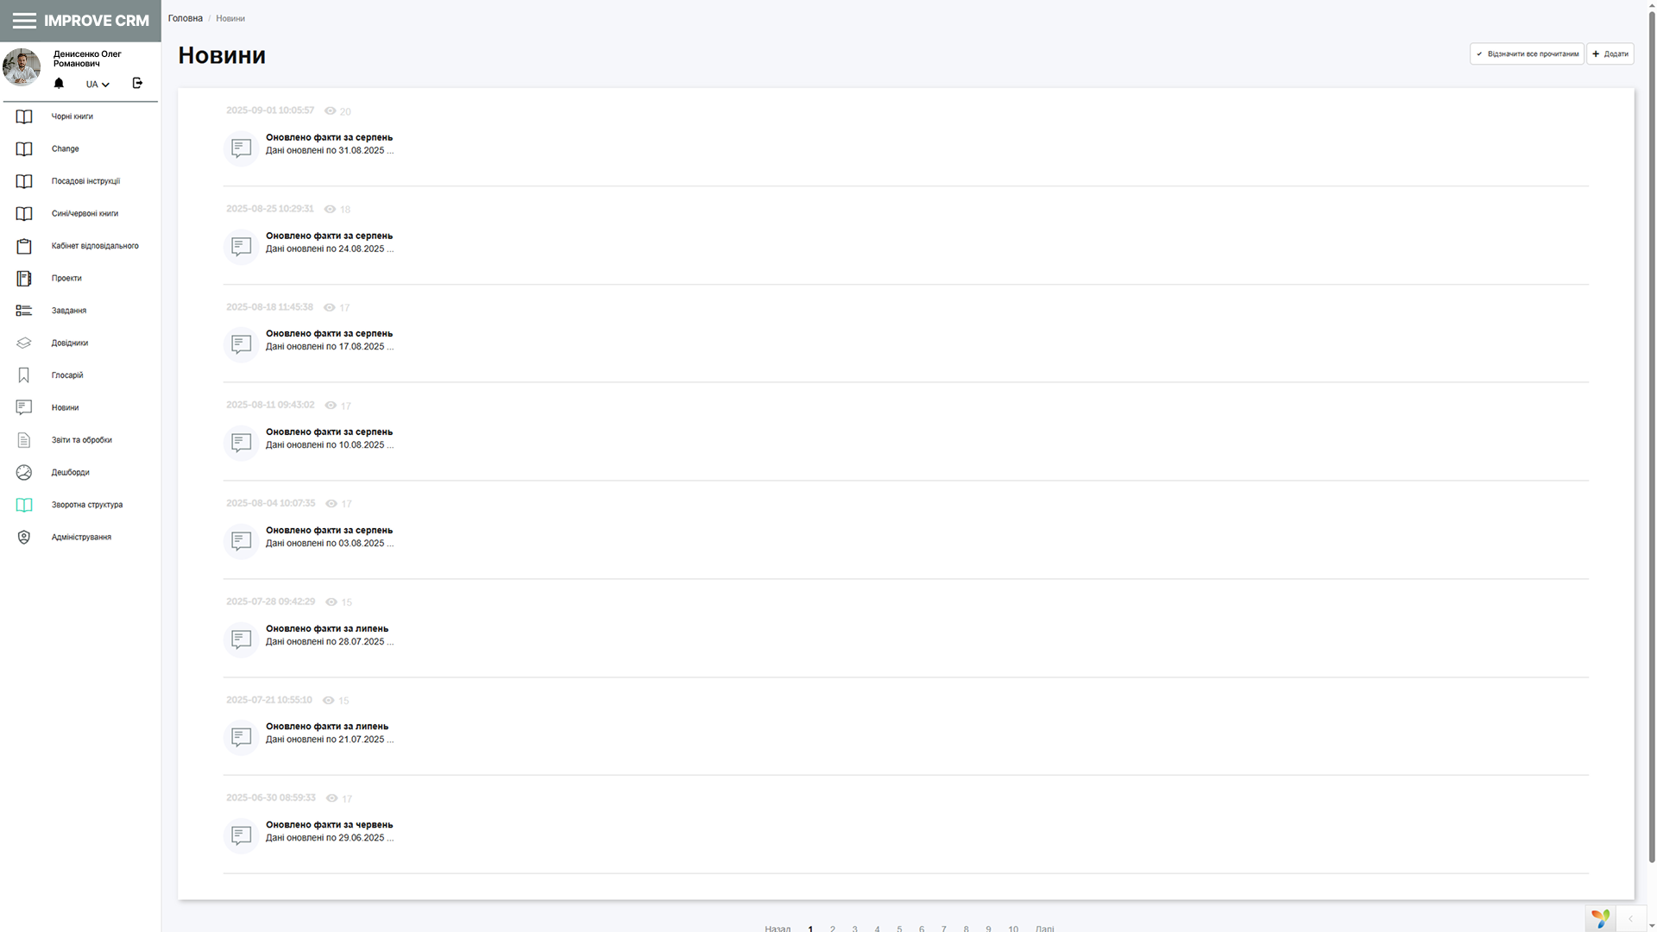Open the Дешборди chart icon
This screenshot has width=1657, height=932.
pos(24,473)
